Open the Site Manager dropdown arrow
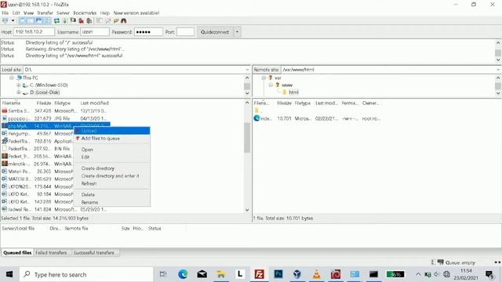Screen dimensions: 502x282 coord(13,21)
